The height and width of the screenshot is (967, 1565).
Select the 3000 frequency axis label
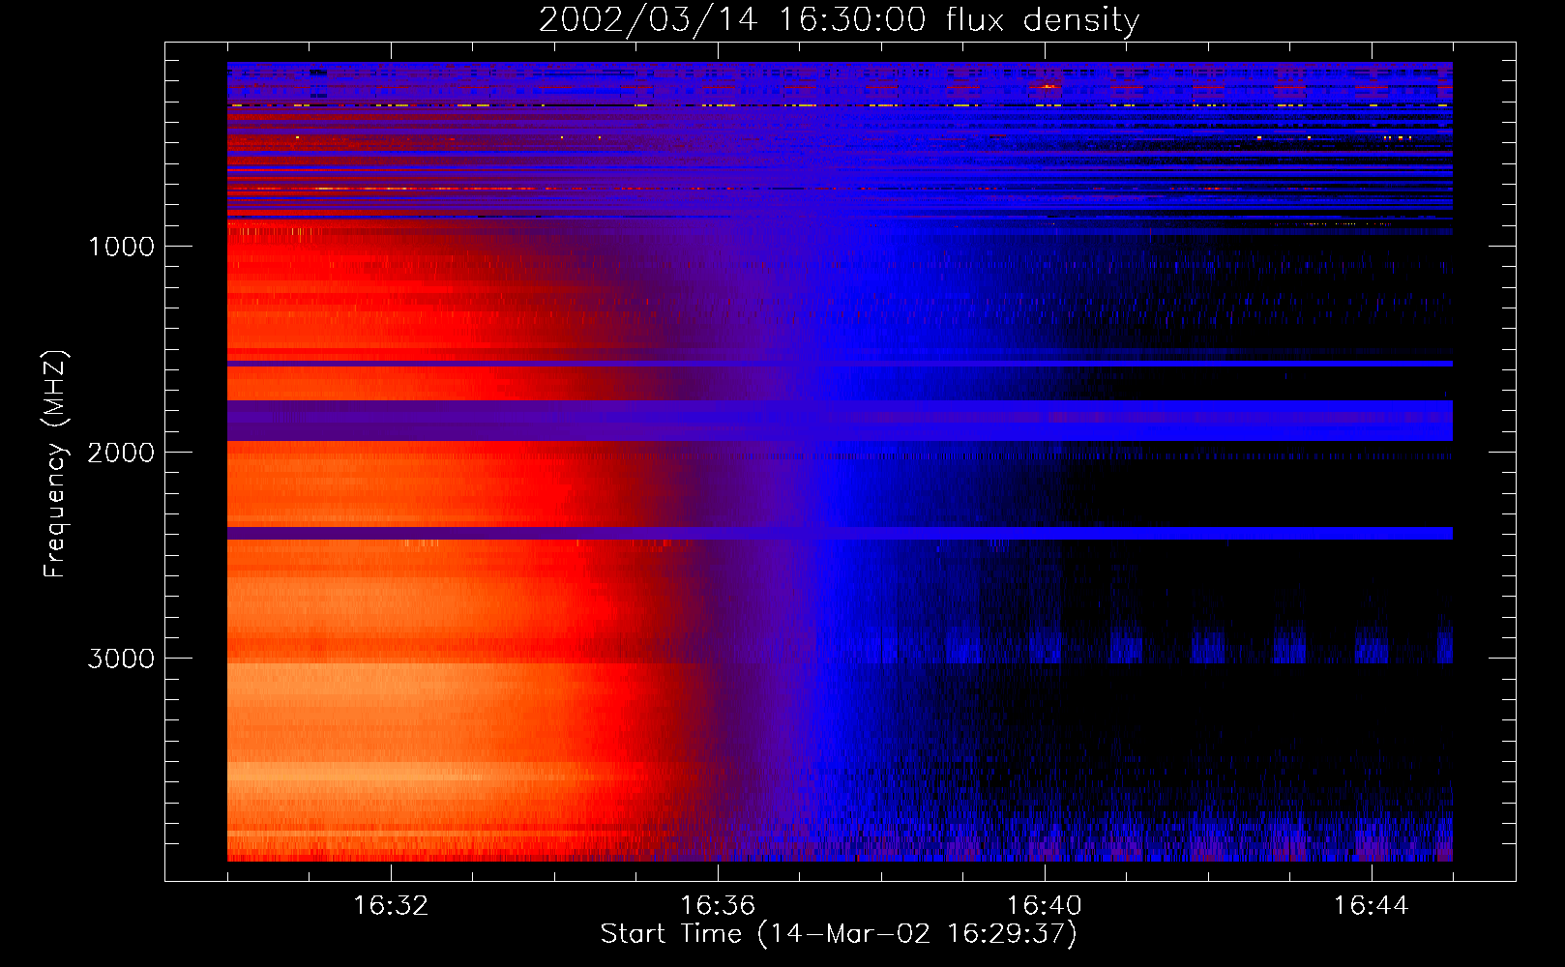121,659
